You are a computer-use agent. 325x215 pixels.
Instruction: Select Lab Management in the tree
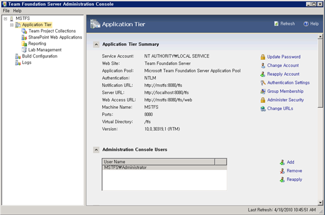44,50
